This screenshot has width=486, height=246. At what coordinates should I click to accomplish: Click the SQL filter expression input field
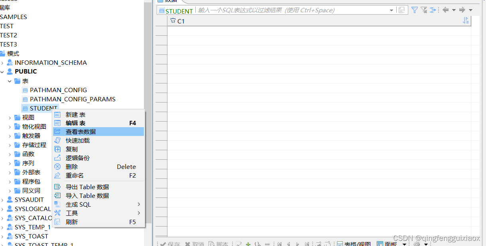tap(292, 10)
